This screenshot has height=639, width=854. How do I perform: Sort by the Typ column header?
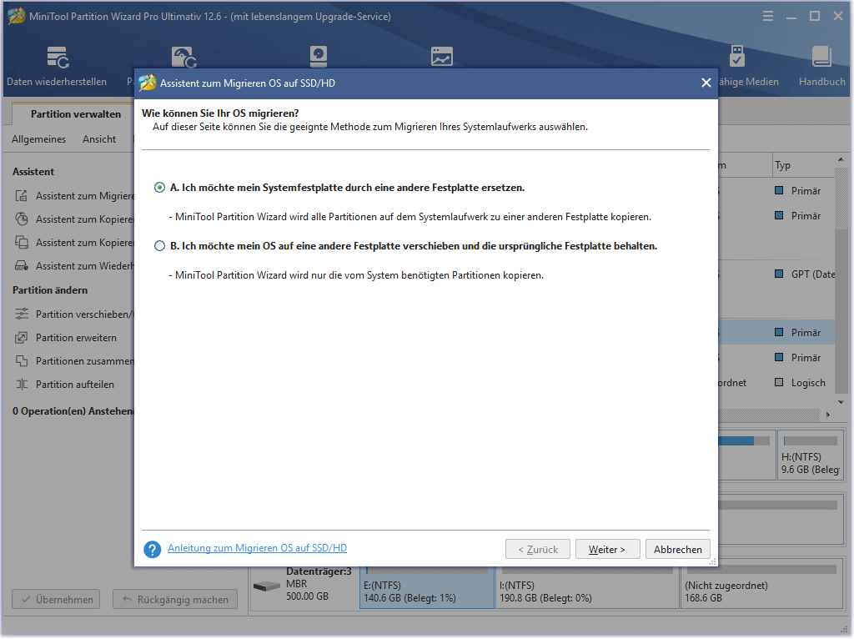click(x=803, y=165)
